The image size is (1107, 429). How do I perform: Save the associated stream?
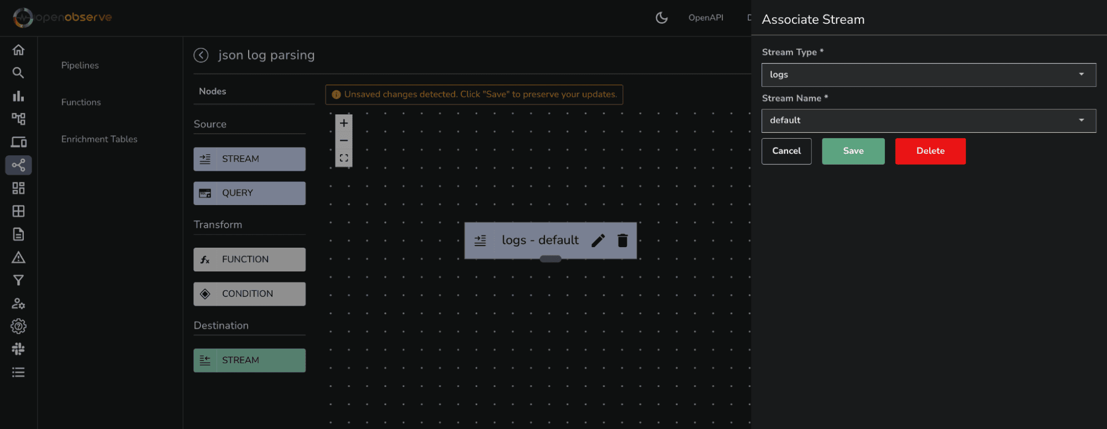[853, 151]
